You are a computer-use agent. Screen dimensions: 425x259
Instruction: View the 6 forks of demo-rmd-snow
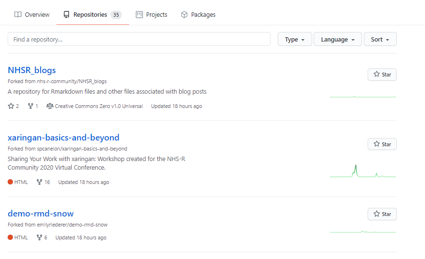42,237
